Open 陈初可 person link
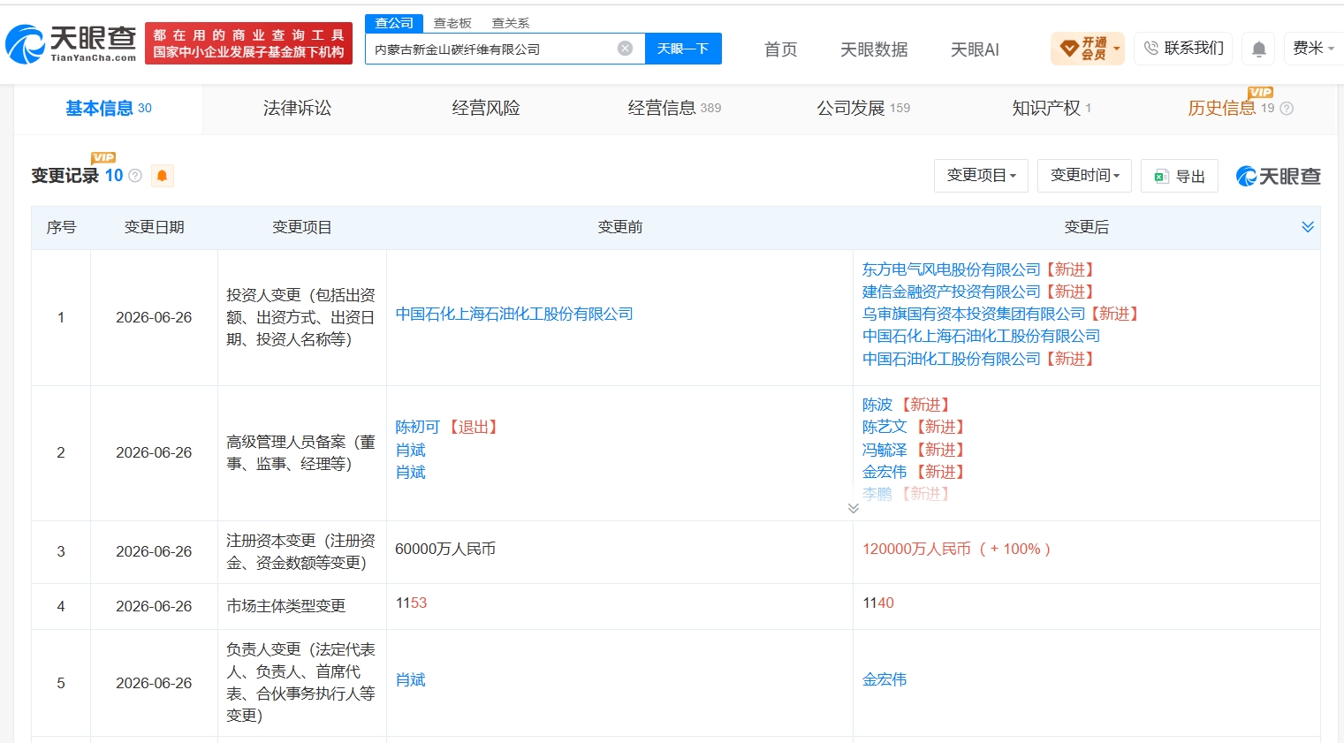The image size is (1344, 743). [x=417, y=428]
